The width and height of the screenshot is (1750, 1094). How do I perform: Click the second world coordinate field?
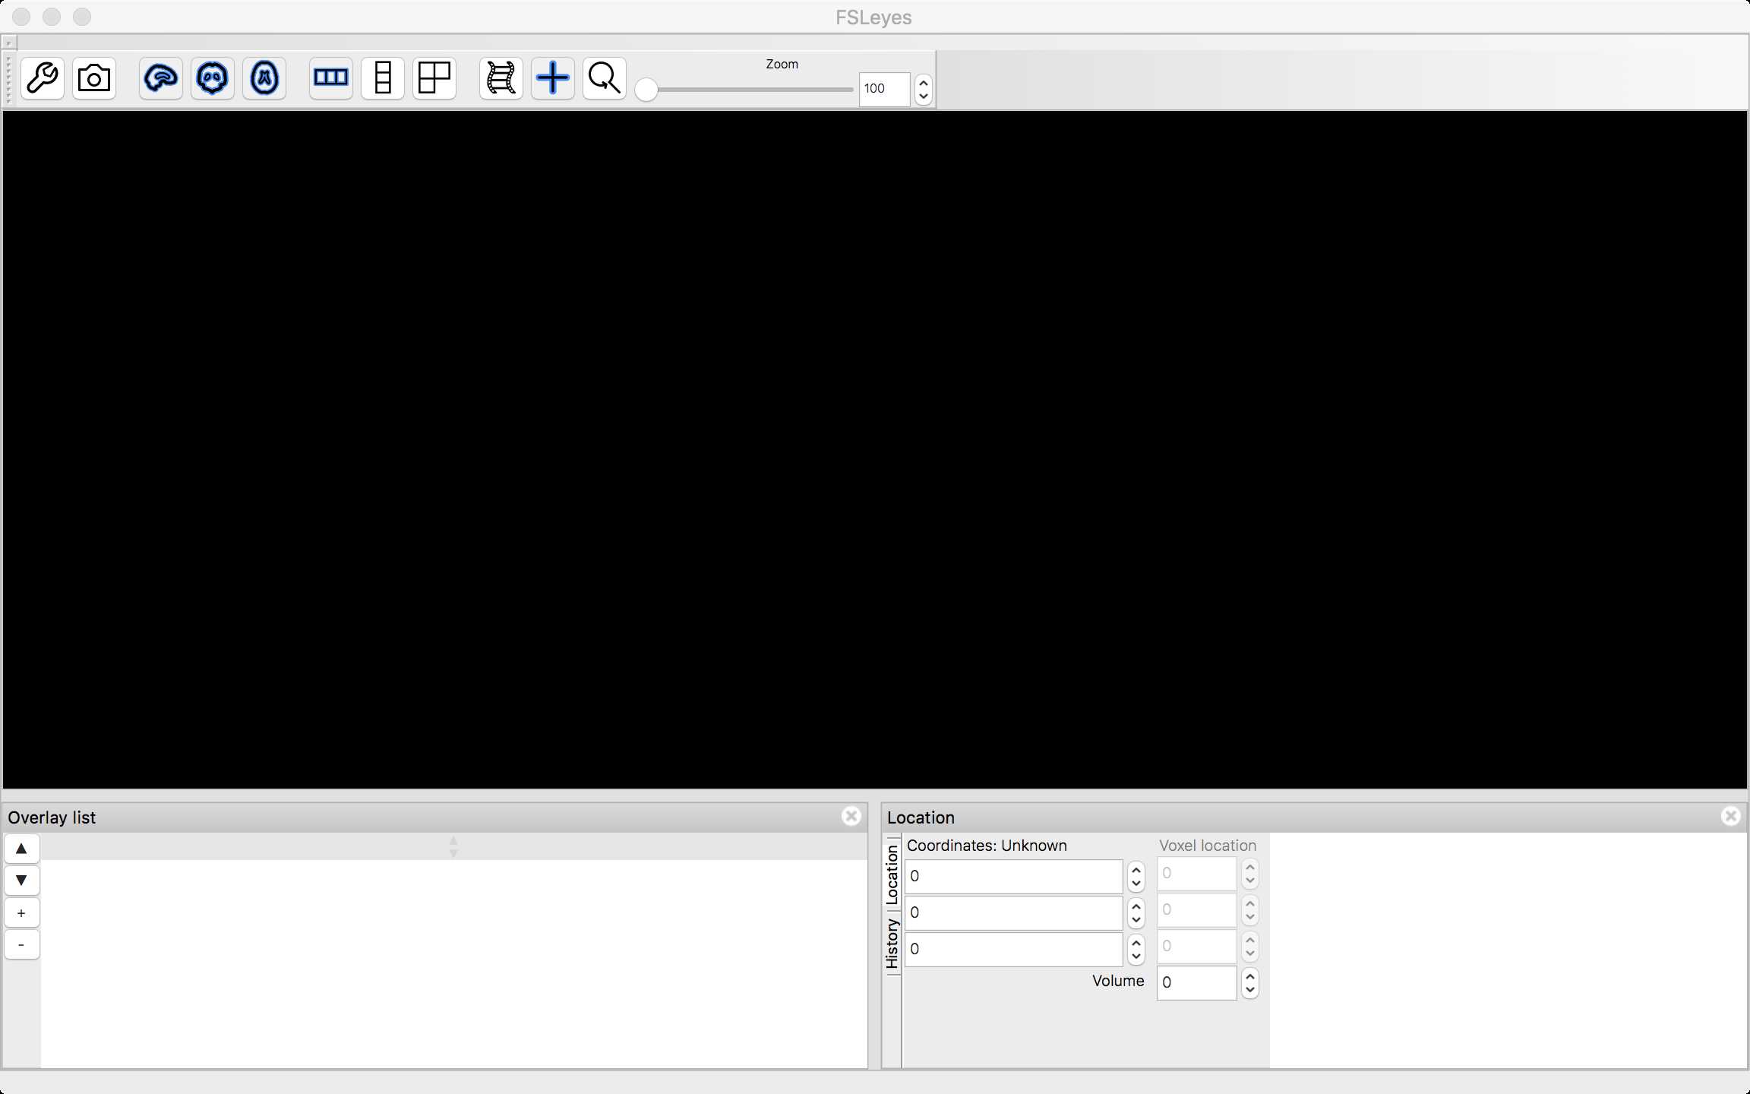pyautogui.click(x=1013, y=912)
